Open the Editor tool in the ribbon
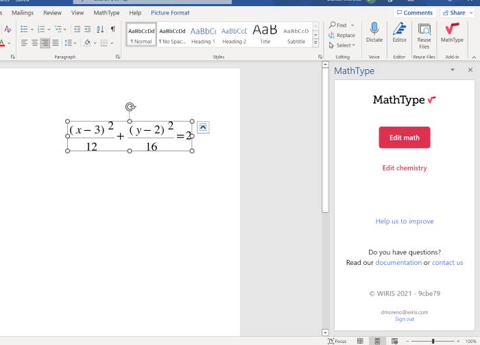480x345 pixels. tap(399, 32)
